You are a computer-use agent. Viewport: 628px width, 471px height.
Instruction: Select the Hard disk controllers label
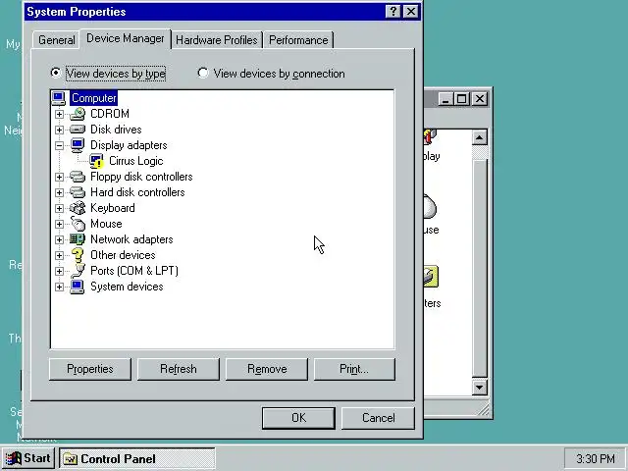click(137, 192)
